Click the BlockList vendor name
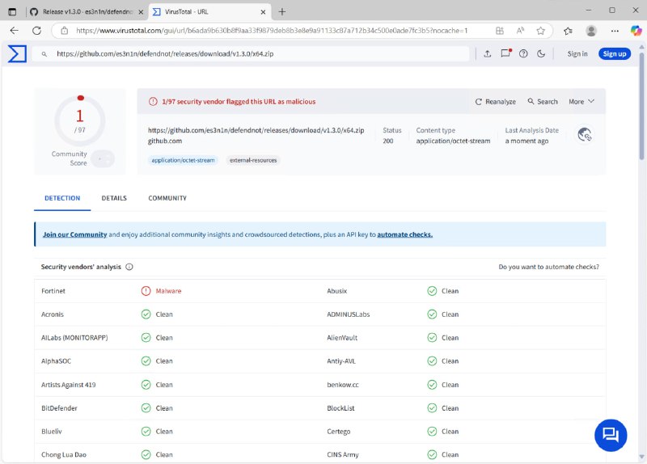647x464 pixels. click(x=340, y=408)
